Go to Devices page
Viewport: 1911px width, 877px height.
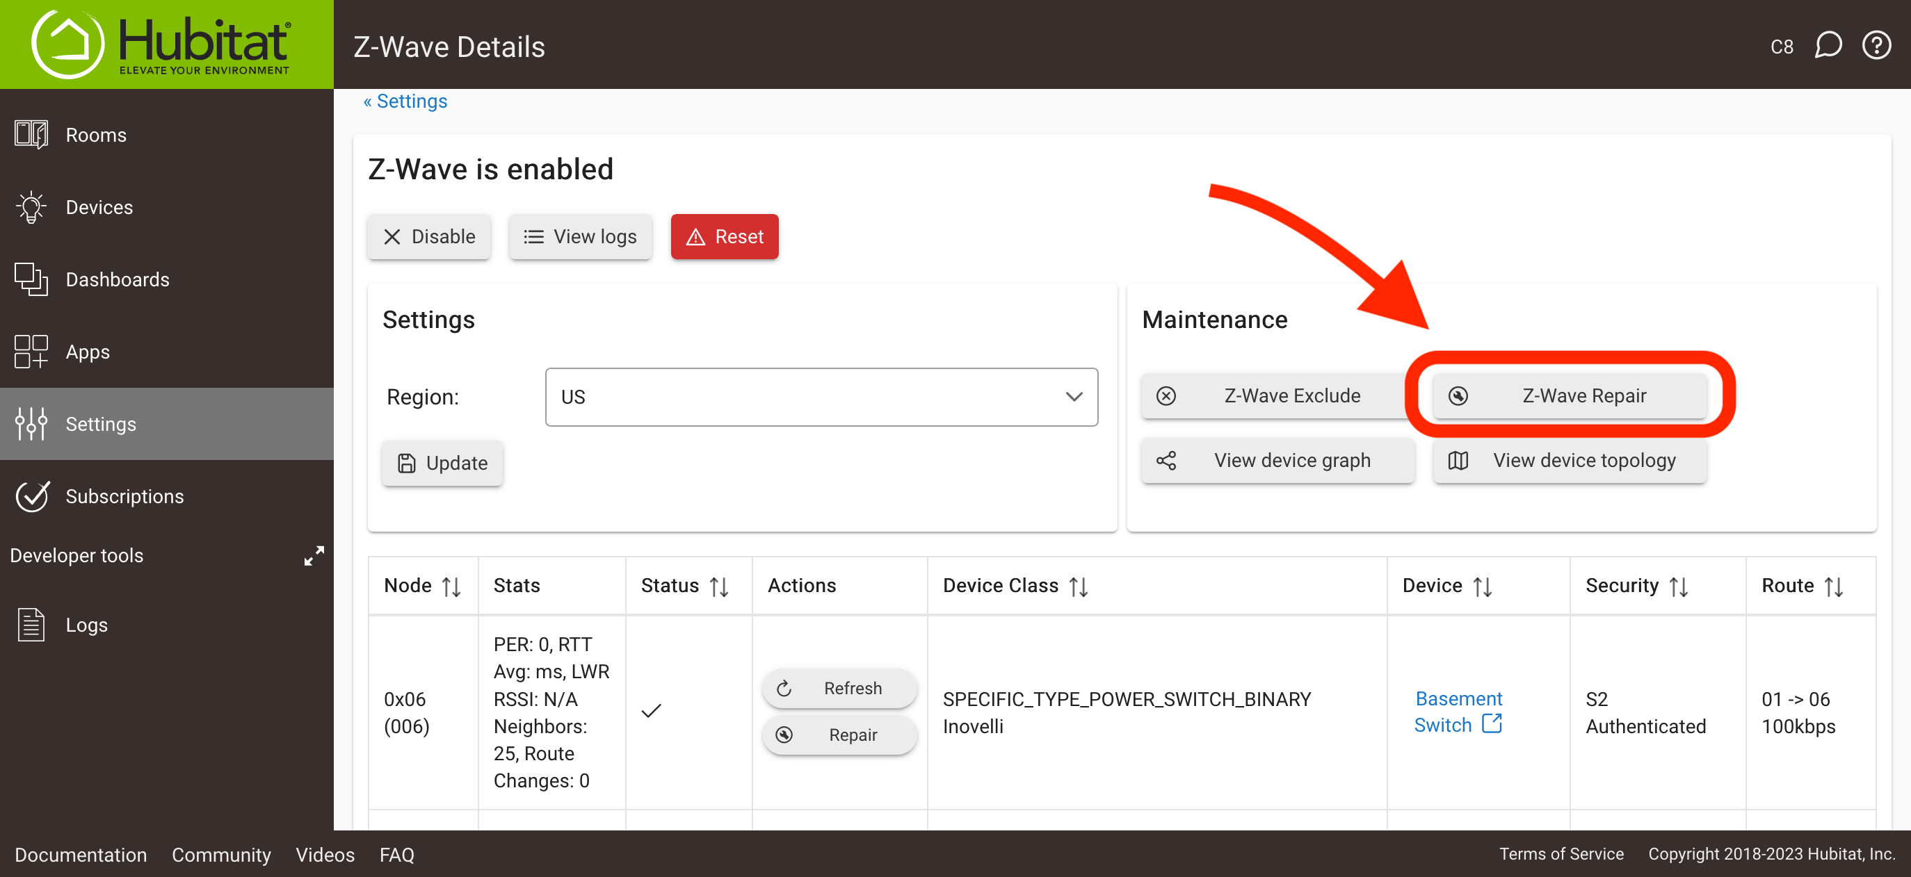(167, 207)
